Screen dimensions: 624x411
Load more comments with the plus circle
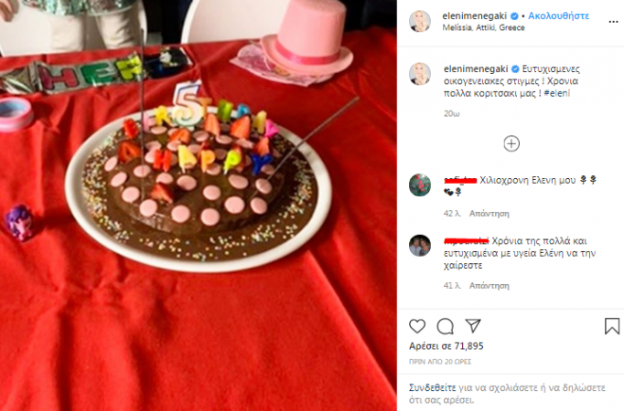tap(511, 143)
